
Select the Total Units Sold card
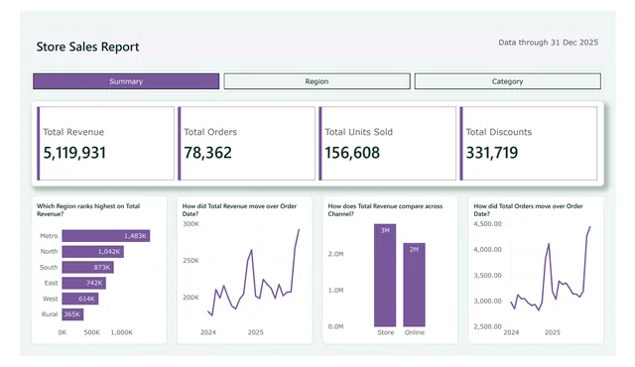point(388,143)
